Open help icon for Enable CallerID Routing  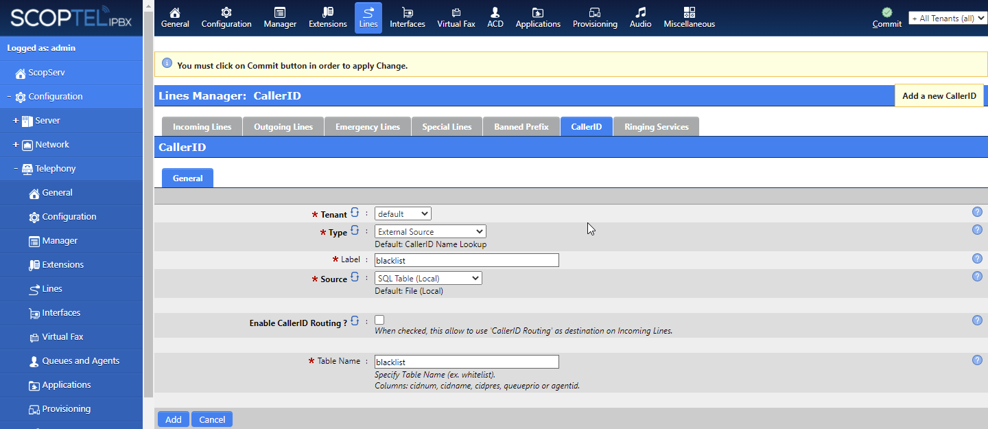pos(977,321)
